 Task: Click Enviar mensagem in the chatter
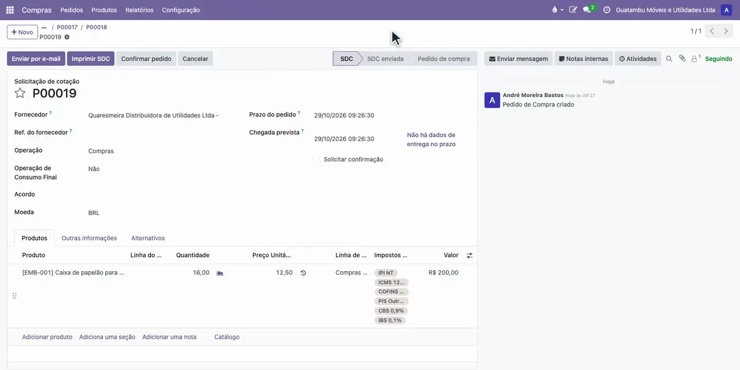[519, 58]
